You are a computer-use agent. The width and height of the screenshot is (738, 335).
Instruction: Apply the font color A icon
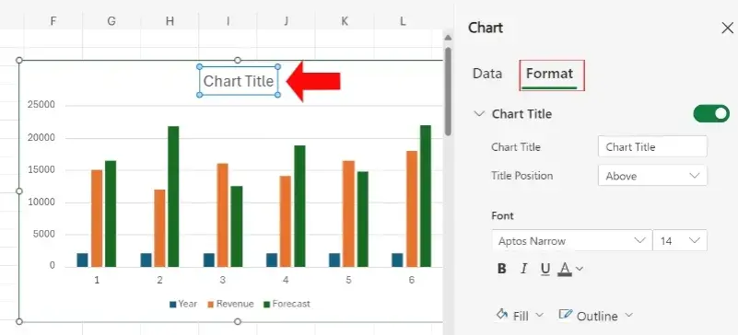pyautogui.click(x=565, y=269)
